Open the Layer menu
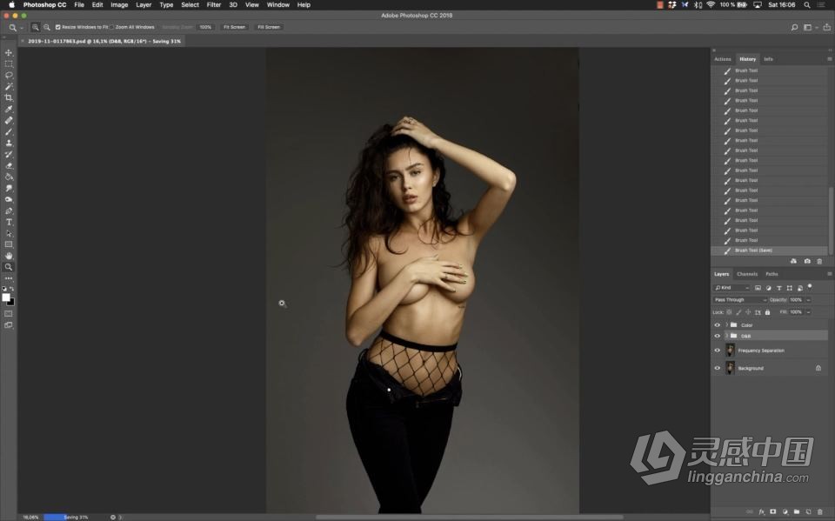Viewport: 835px width, 521px height. coord(144,5)
